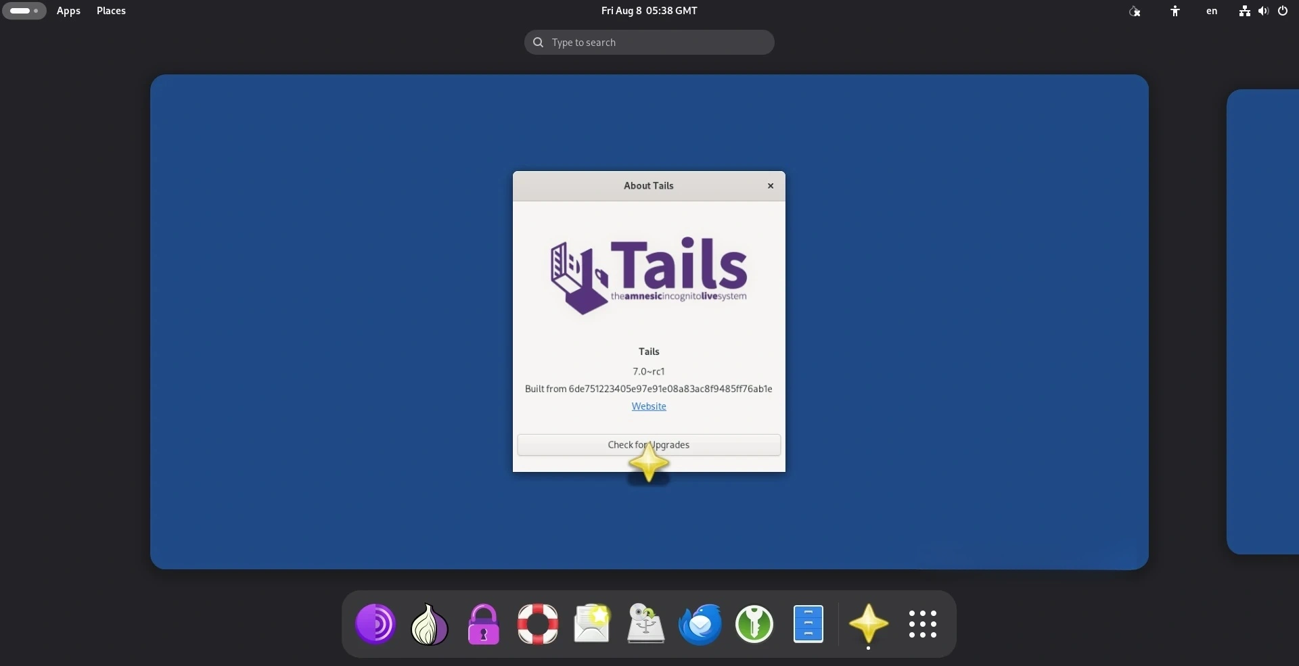This screenshot has height=666, width=1299.
Task: Select About Tails star icon in dock
Action: [869, 624]
